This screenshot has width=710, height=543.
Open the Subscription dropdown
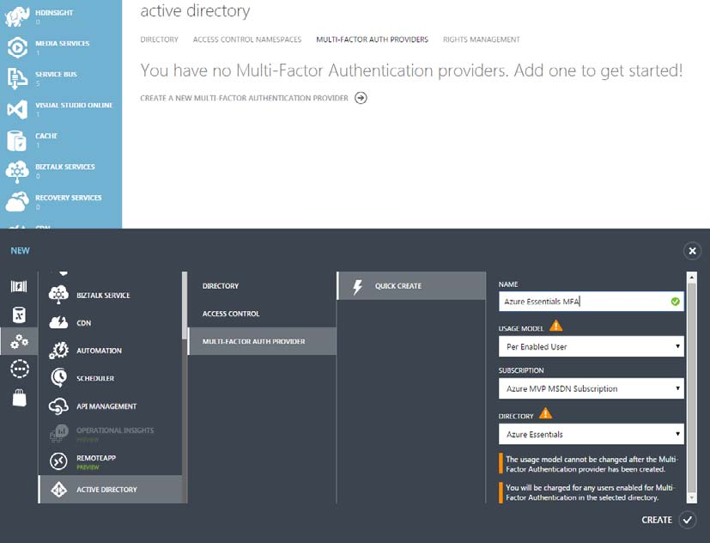[x=591, y=388]
